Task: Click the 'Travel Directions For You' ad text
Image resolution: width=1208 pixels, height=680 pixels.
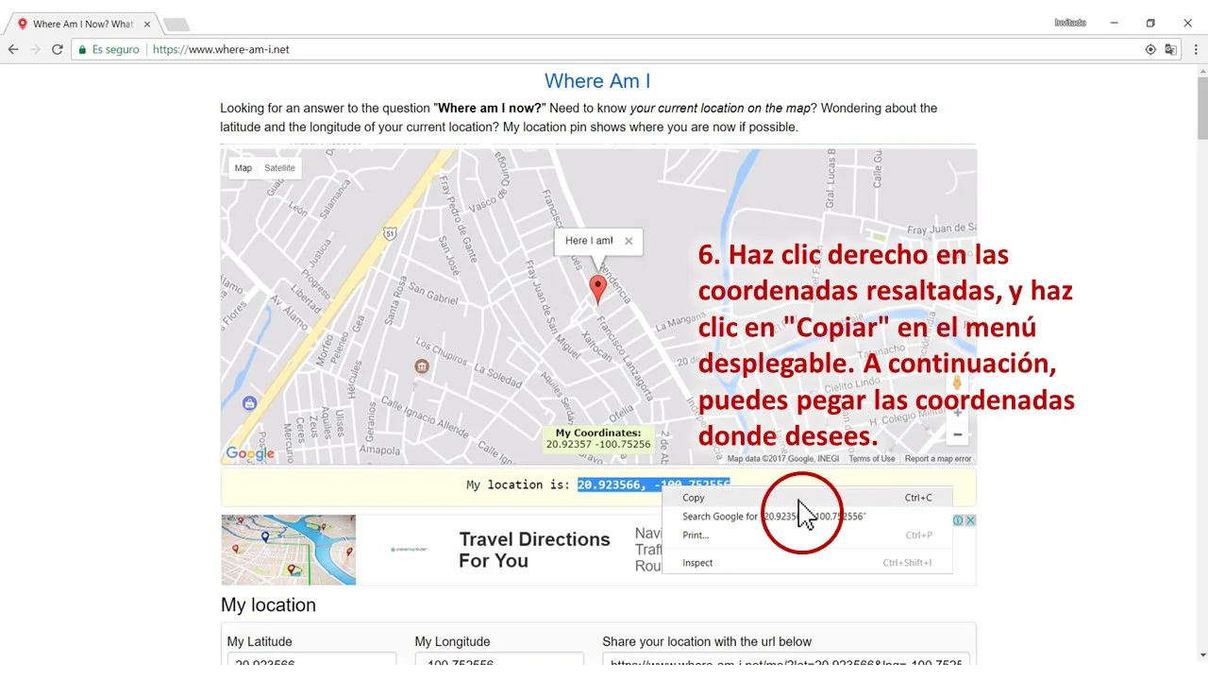Action: pos(534,550)
